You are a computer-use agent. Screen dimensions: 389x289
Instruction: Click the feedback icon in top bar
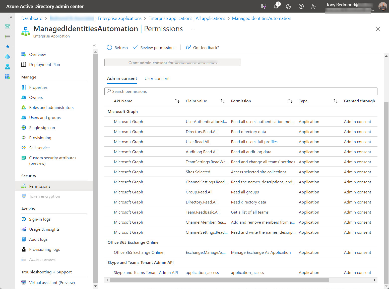tap(313, 6)
